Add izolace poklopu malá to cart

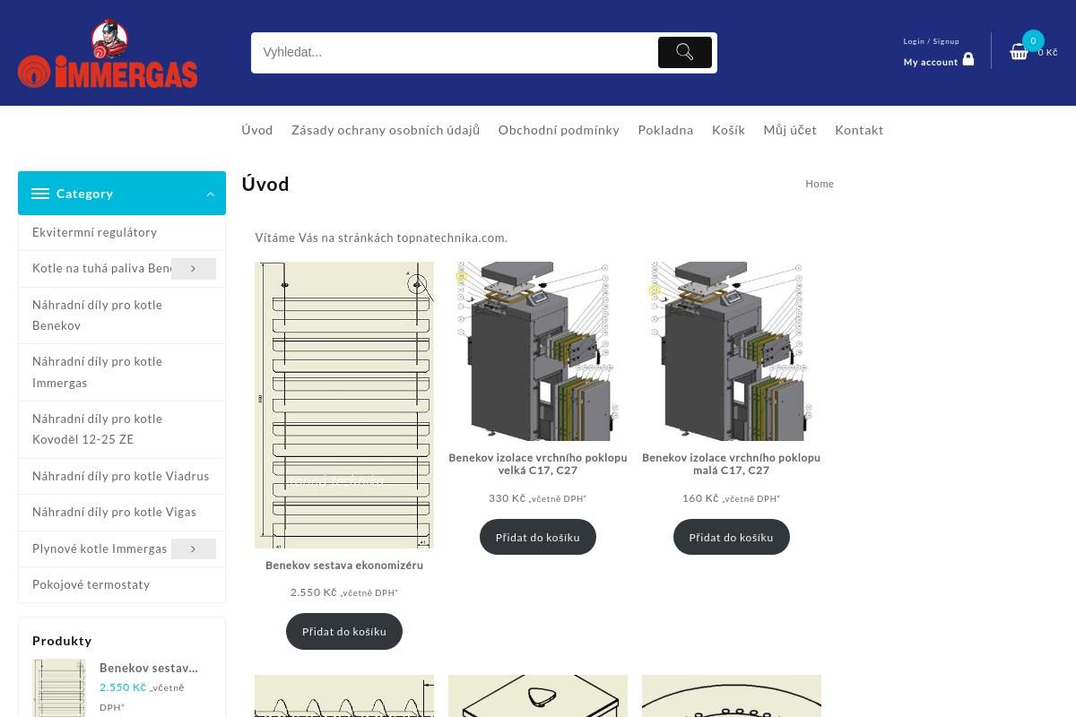click(x=732, y=537)
